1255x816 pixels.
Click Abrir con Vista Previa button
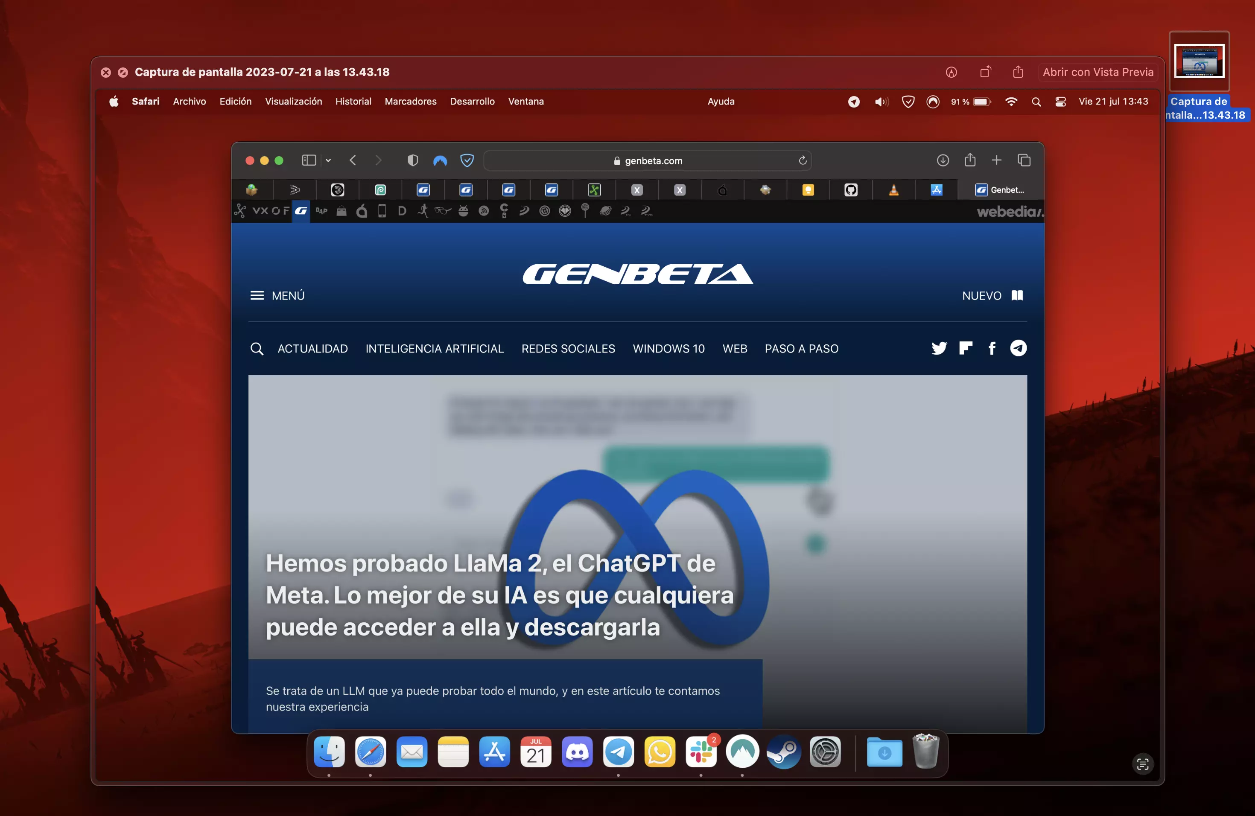[x=1098, y=72]
